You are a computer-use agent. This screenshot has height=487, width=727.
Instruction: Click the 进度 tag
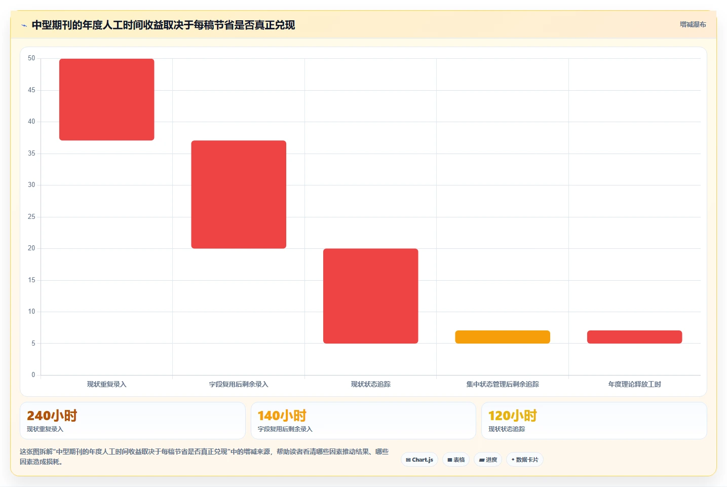tap(488, 460)
